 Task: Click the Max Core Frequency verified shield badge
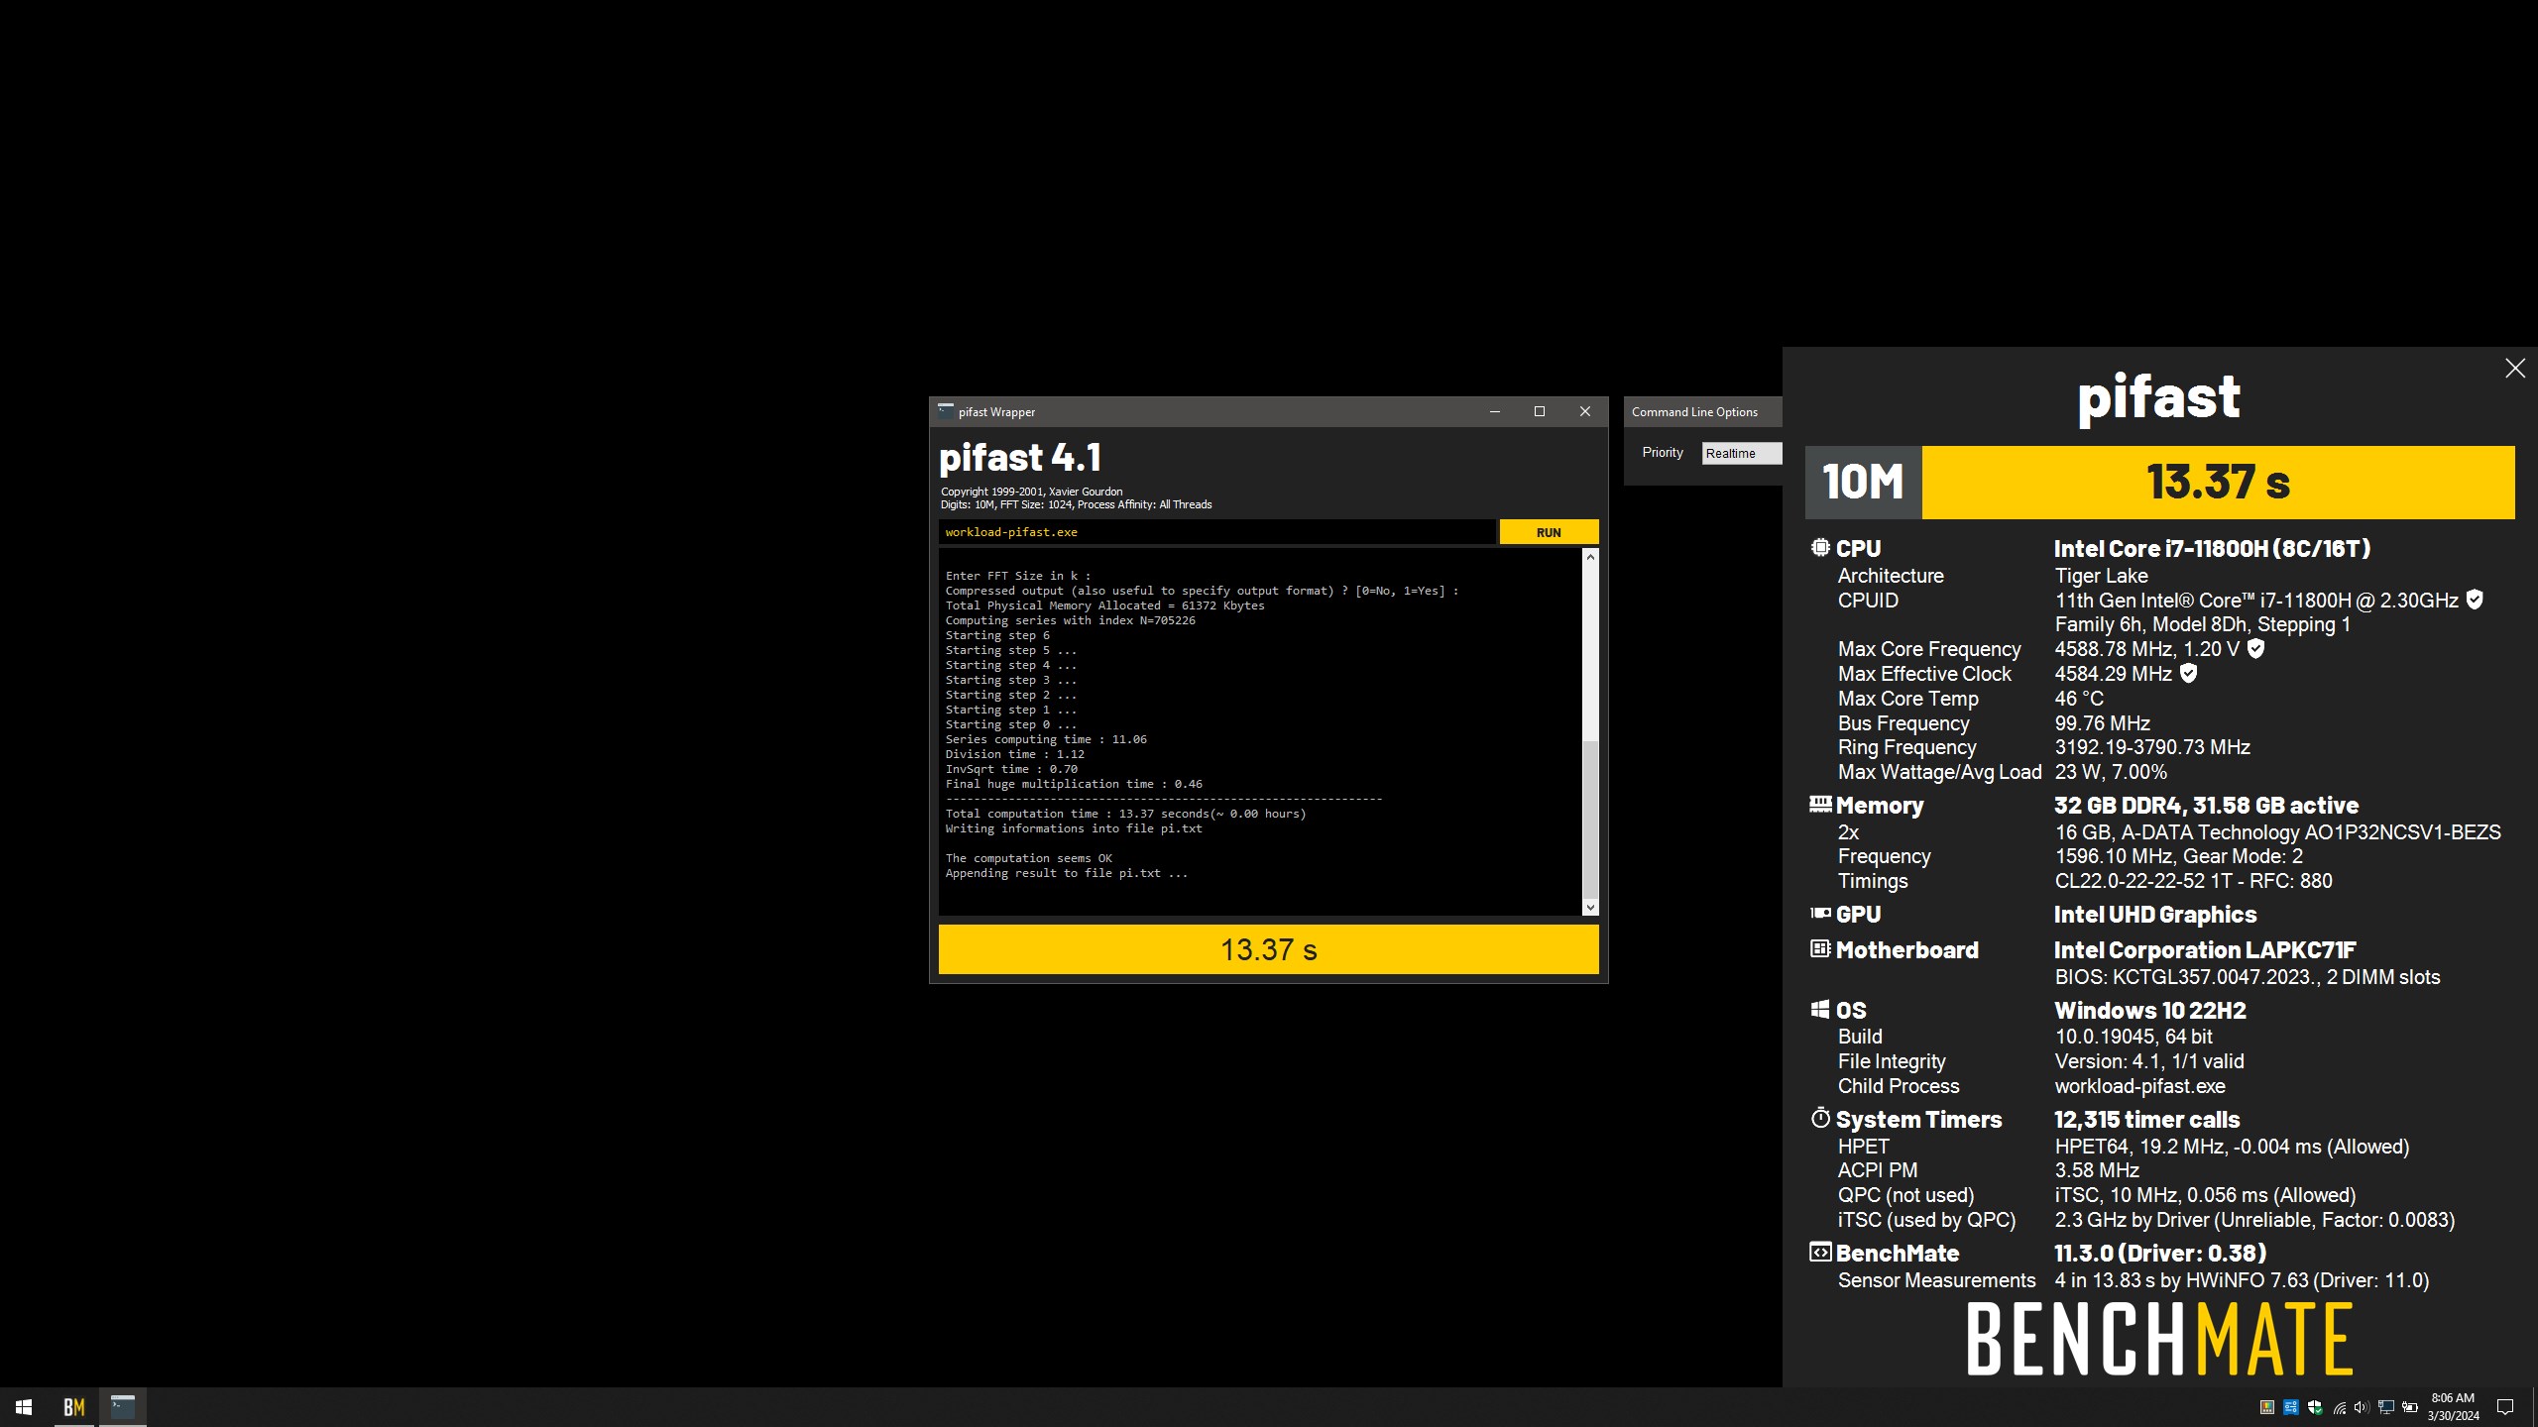[2255, 649]
